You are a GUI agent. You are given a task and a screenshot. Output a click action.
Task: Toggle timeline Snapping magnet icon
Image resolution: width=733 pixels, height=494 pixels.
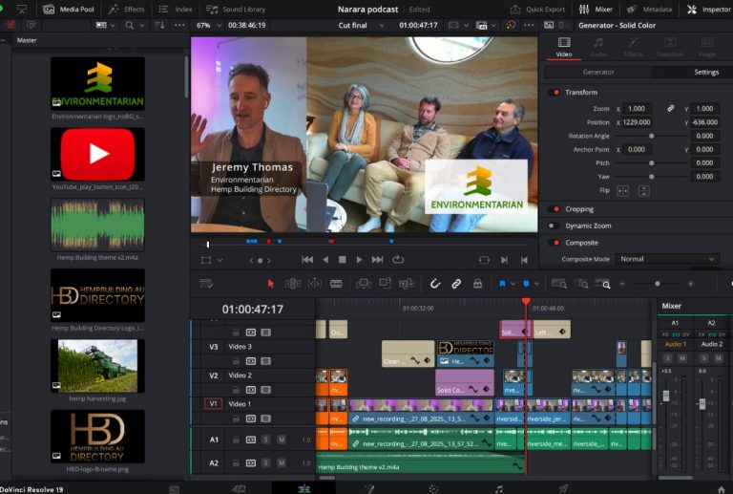coord(434,284)
